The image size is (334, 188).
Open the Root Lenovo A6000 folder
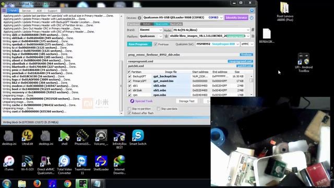click(x=285, y=11)
